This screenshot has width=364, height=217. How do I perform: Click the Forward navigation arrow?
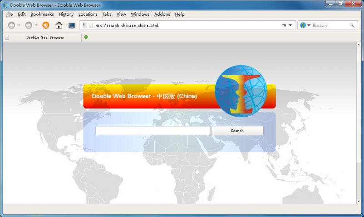pyautogui.click(x=29, y=25)
